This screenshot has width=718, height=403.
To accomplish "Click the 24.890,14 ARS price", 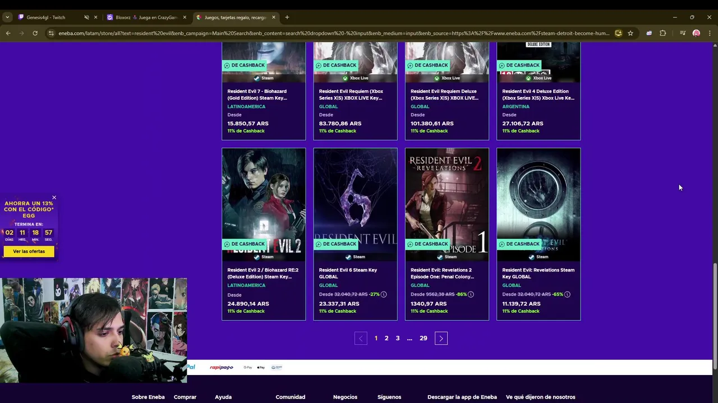I will (248, 303).
